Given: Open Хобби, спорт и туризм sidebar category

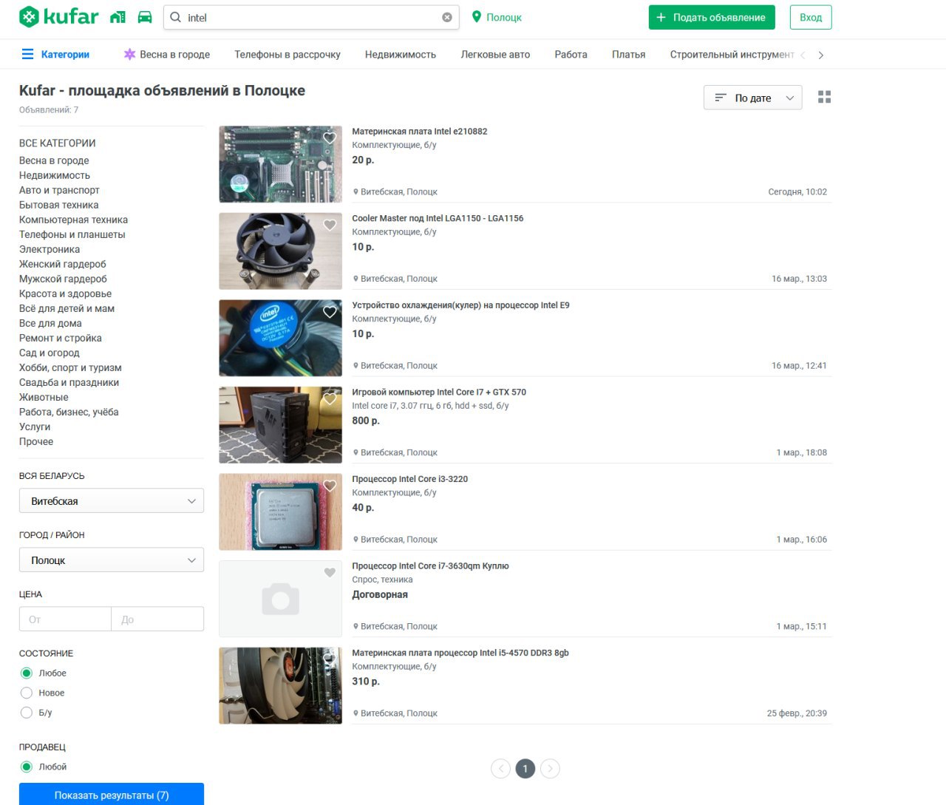Looking at the screenshot, I should tap(70, 367).
